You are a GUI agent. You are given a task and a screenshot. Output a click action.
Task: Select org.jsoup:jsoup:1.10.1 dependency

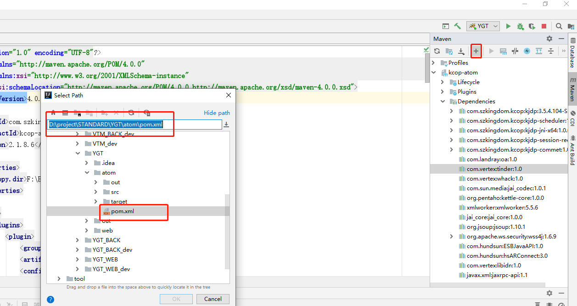[x=496, y=227]
